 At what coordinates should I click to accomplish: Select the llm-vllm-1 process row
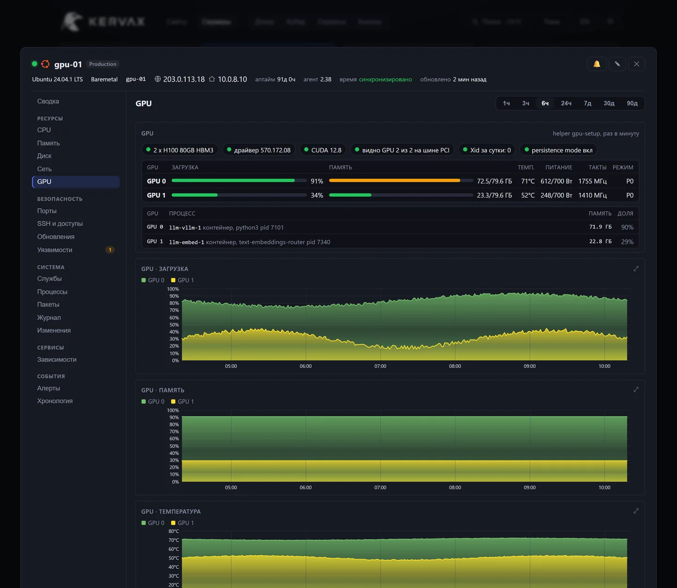tap(390, 227)
